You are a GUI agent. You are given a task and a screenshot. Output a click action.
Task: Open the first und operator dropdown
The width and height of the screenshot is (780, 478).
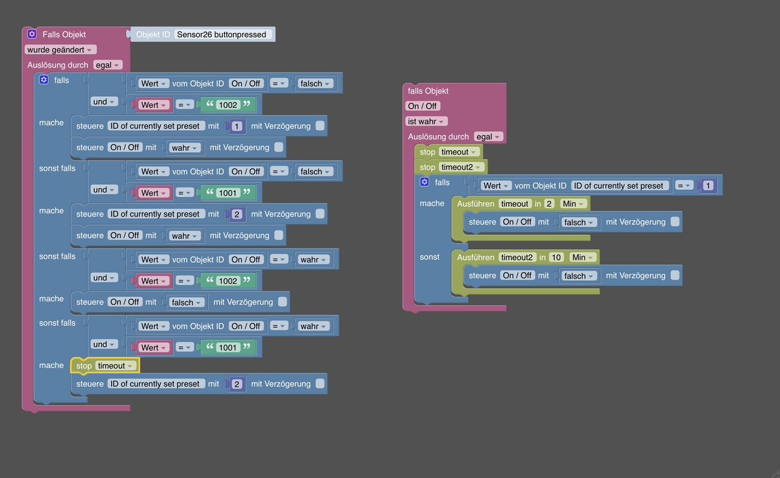[x=104, y=101]
